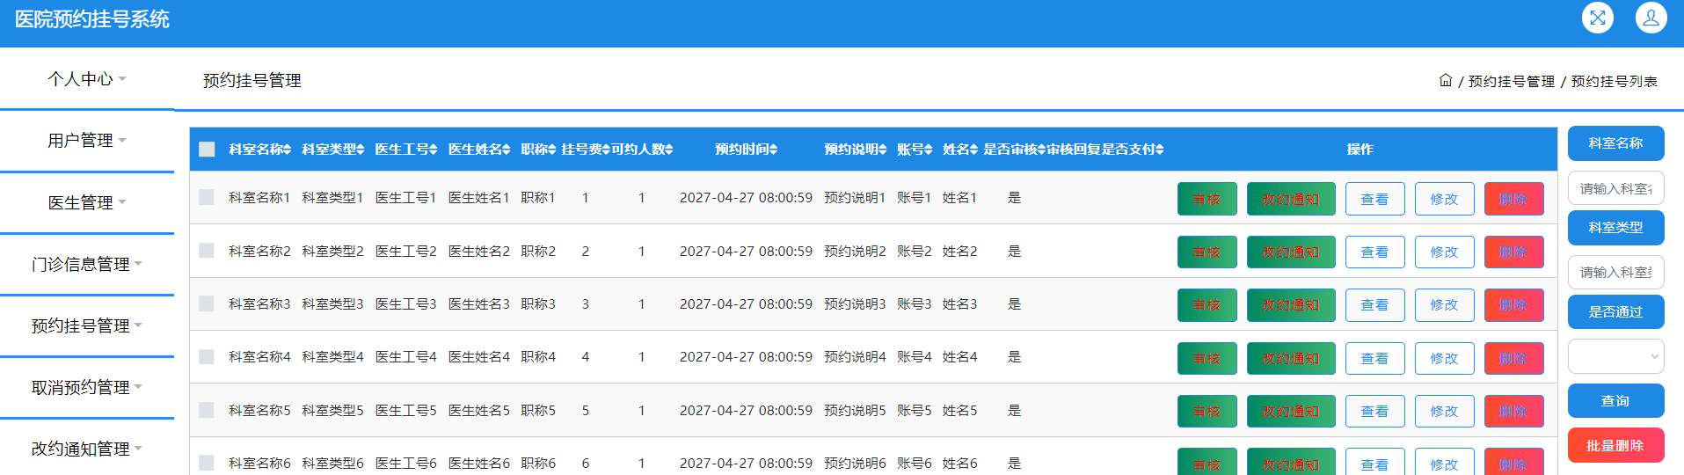Tick the select-all checkbox in table header
This screenshot has width=1684, height=475.
tap(207, 150)
